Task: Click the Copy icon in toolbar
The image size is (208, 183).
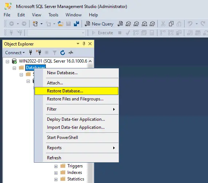Action: coord(171,24)
